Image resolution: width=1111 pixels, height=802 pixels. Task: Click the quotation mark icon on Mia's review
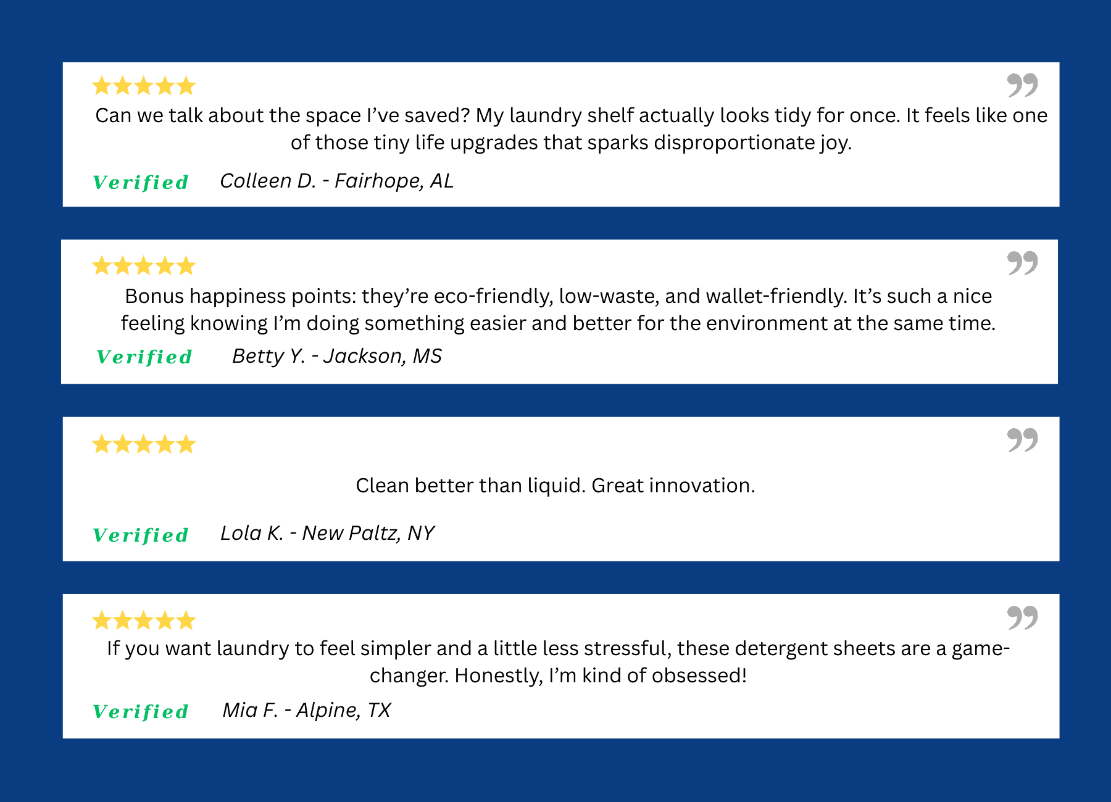tap(1022, 617)
